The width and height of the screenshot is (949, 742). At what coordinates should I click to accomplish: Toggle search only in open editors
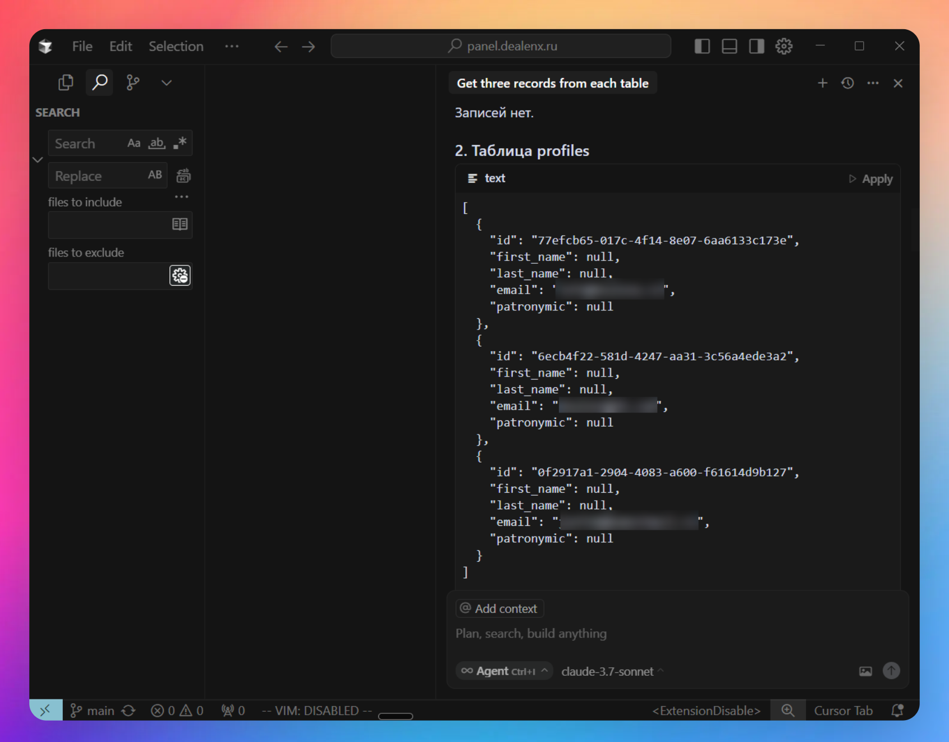180,225
